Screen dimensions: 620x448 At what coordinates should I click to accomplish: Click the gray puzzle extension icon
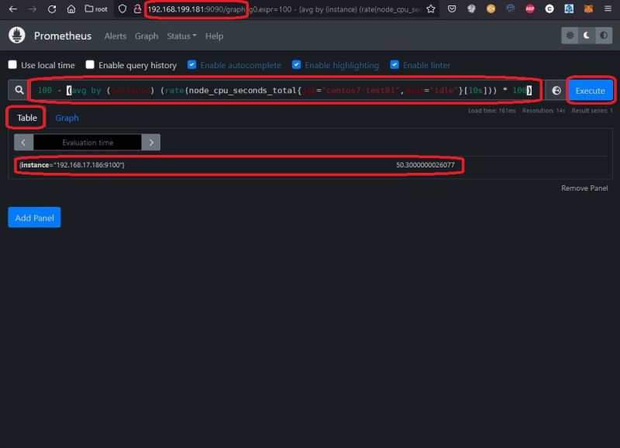tap(471, 9)
